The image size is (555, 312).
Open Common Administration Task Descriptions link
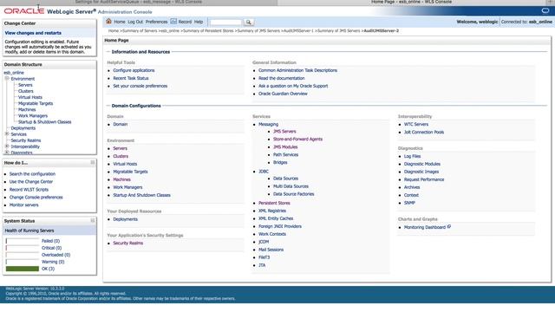tap(297, 70)
